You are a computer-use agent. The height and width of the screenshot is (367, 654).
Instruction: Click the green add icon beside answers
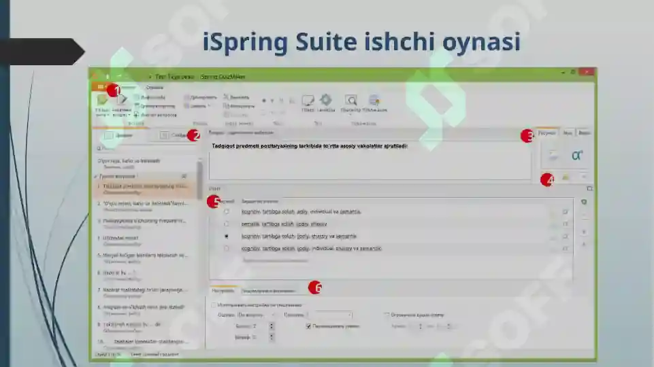tap(584, 202)
